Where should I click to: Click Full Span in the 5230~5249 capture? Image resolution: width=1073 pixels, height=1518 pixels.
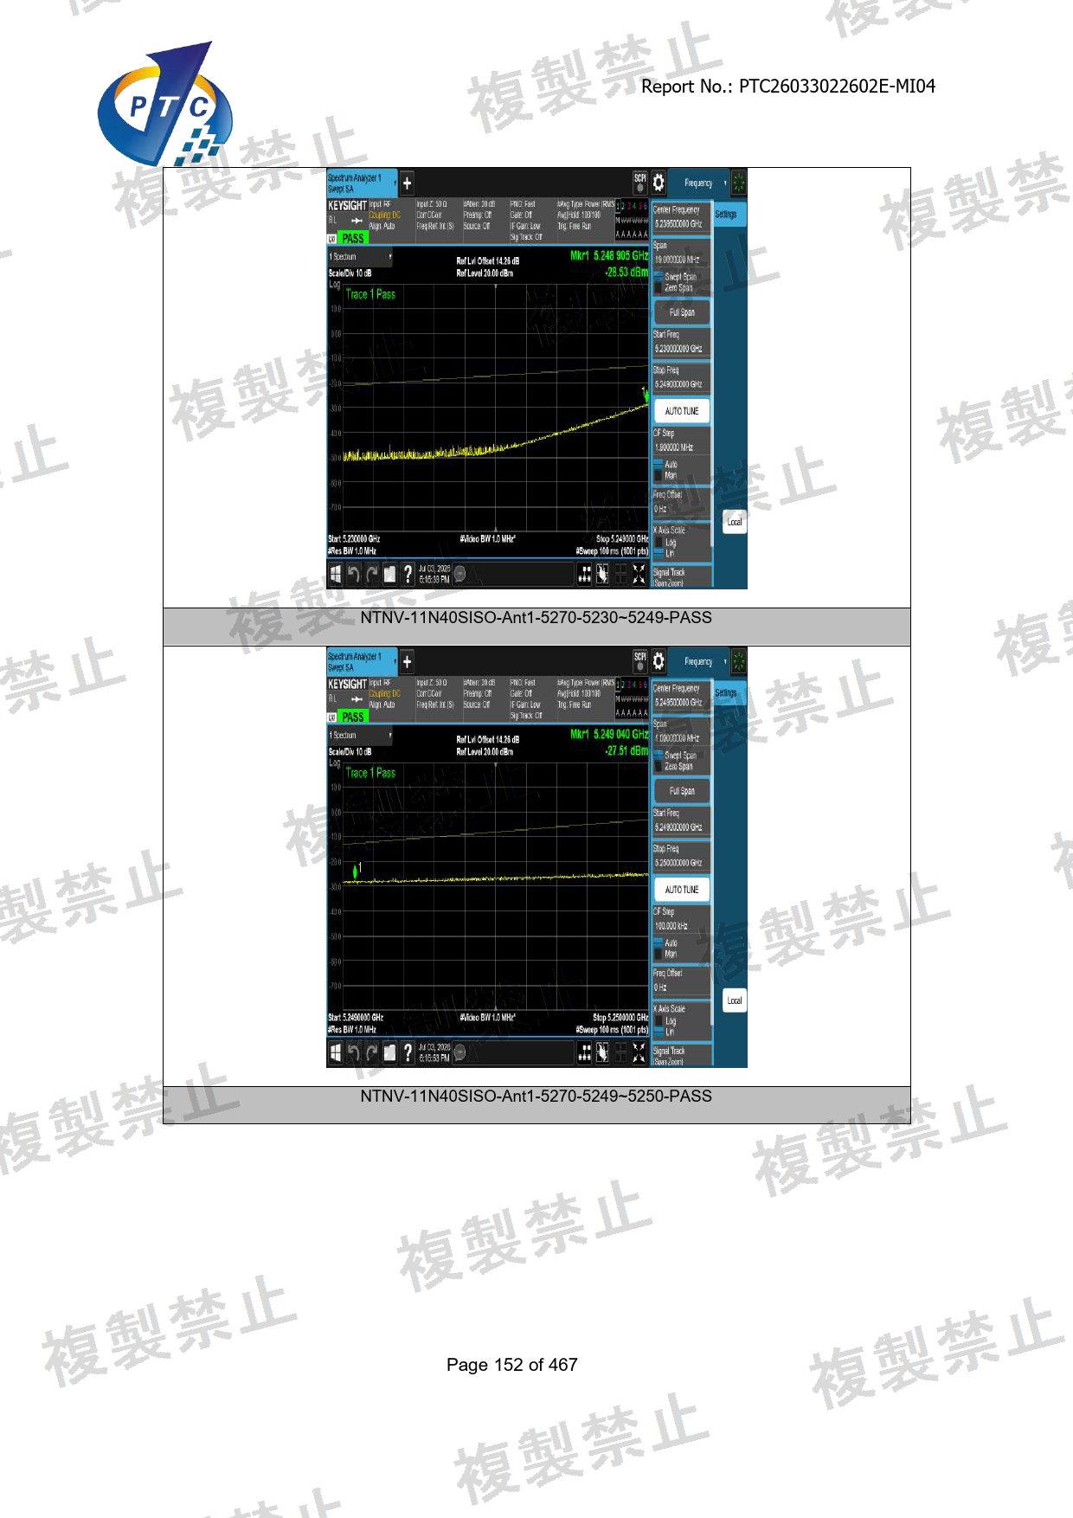click(x=682, y=312)
